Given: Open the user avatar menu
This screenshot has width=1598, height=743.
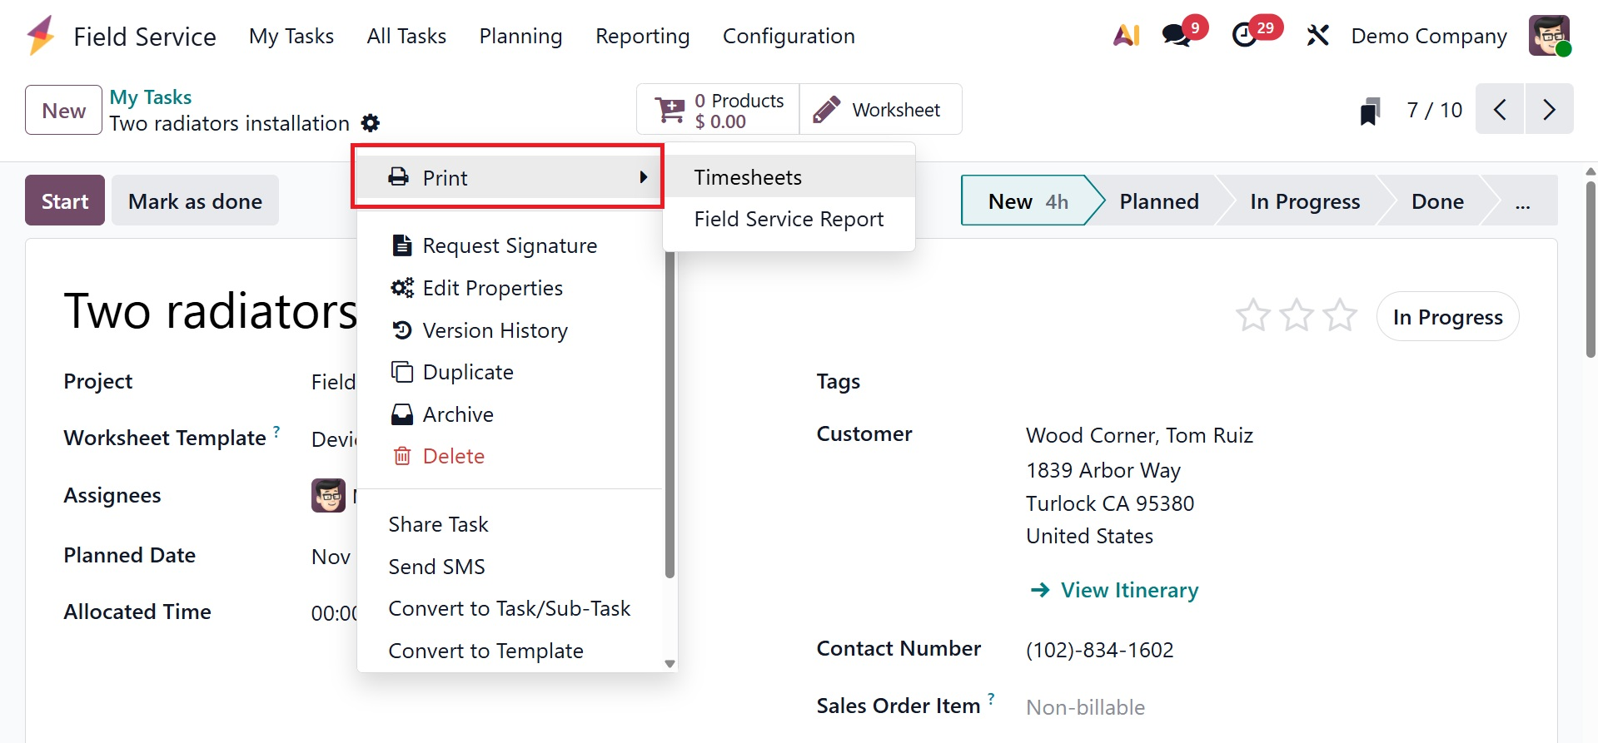Looking at the screenshot, I should [x=1549, y=36].
